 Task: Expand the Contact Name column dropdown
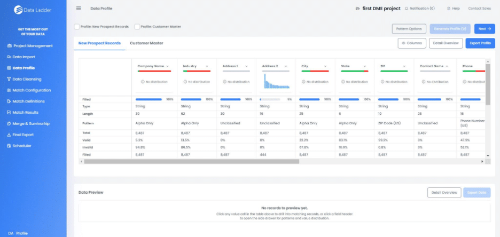447,66
